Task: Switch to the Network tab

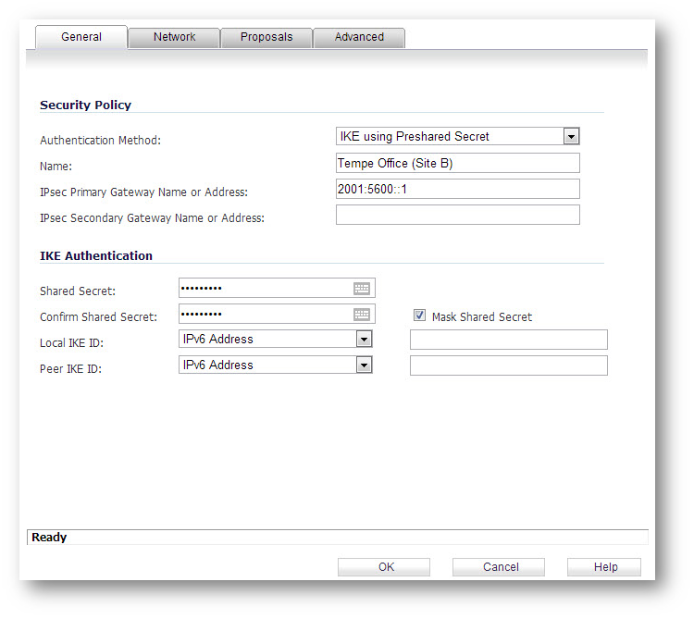Action: (174, 37)
